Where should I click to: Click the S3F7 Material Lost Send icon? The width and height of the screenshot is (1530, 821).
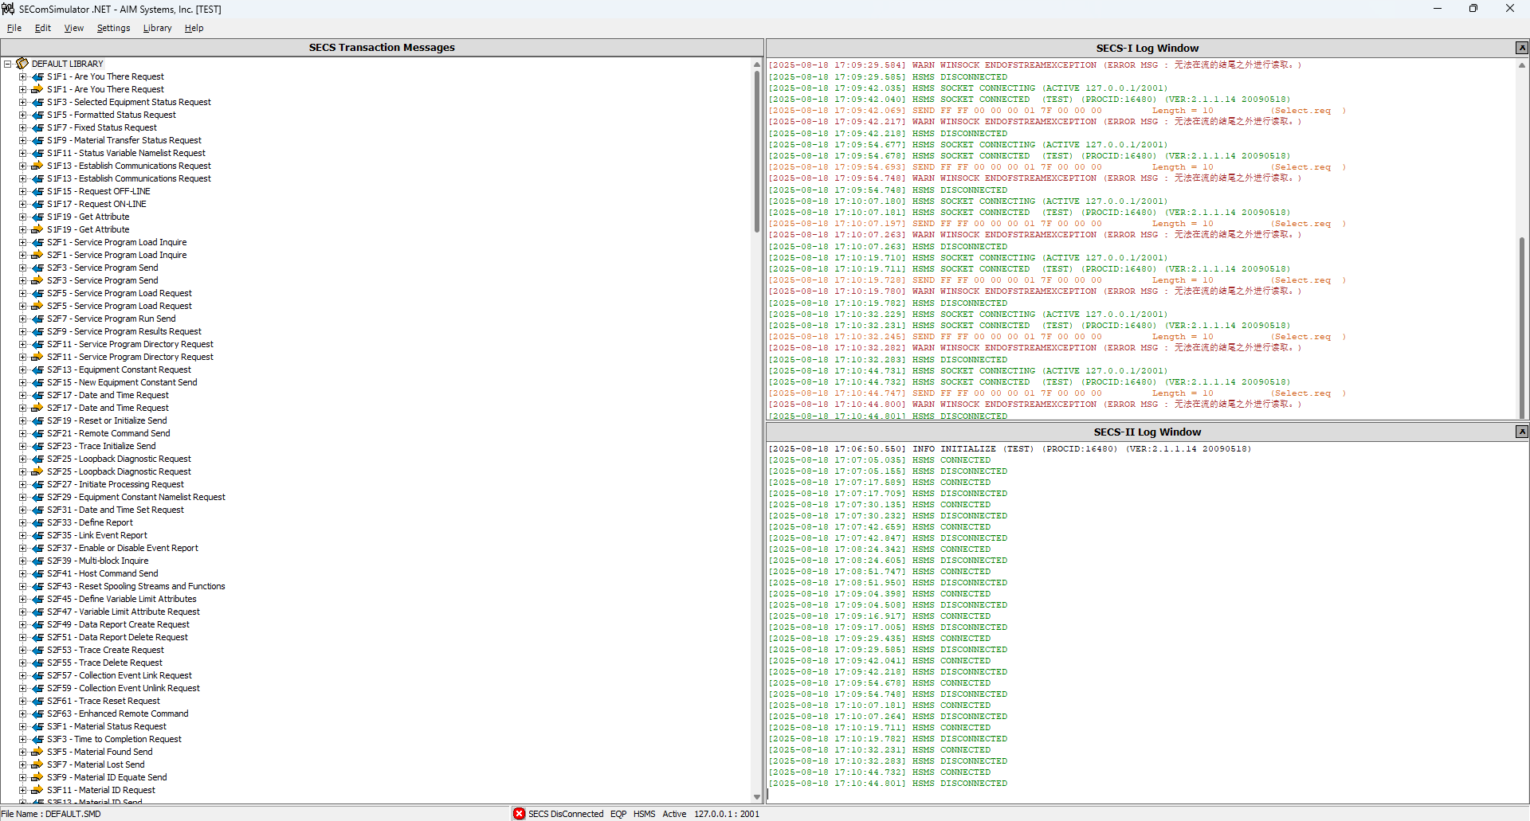pos(37,764)
